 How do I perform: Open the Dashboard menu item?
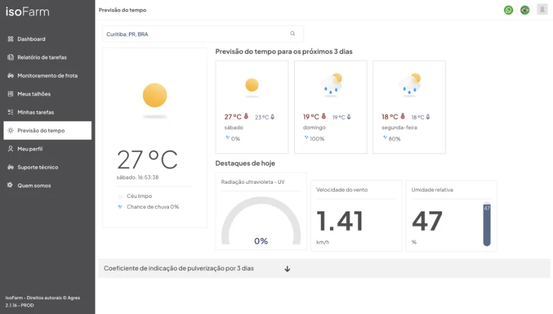(47, 39)
